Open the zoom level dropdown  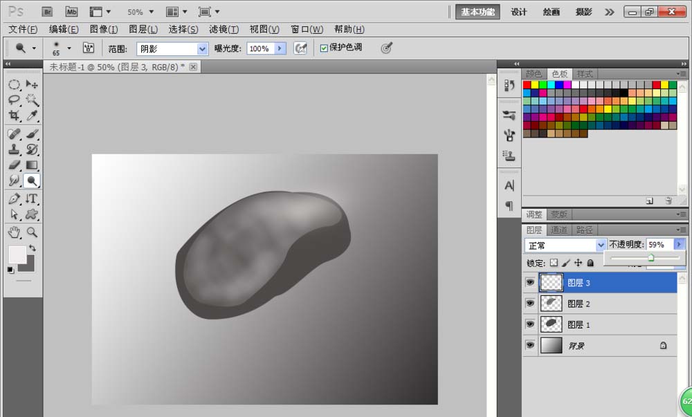coord(152,12)
